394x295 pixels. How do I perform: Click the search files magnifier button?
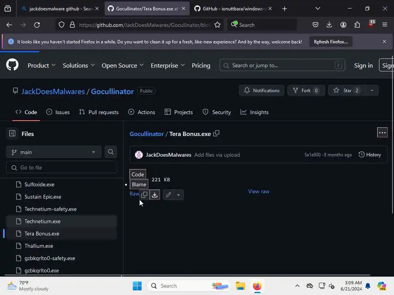110,152
